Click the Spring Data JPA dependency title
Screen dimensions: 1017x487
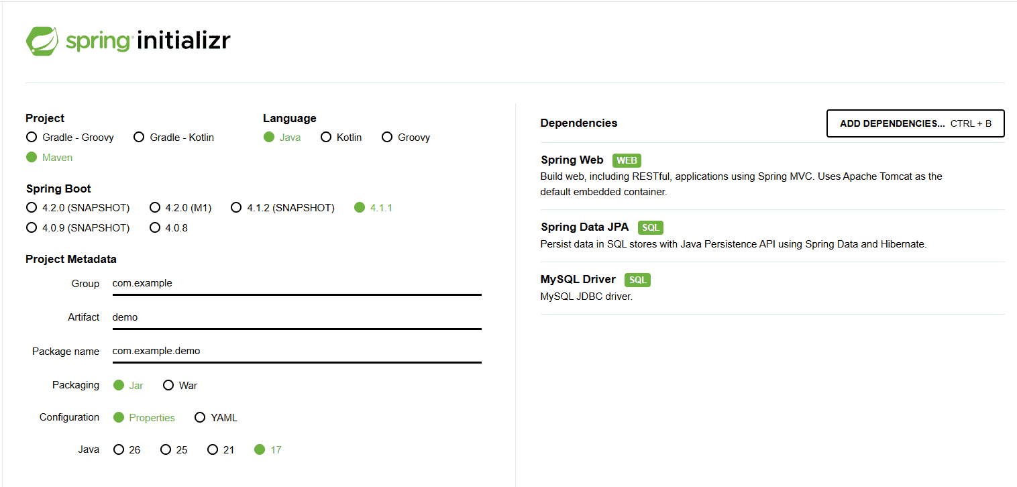(x=584, y=227)
